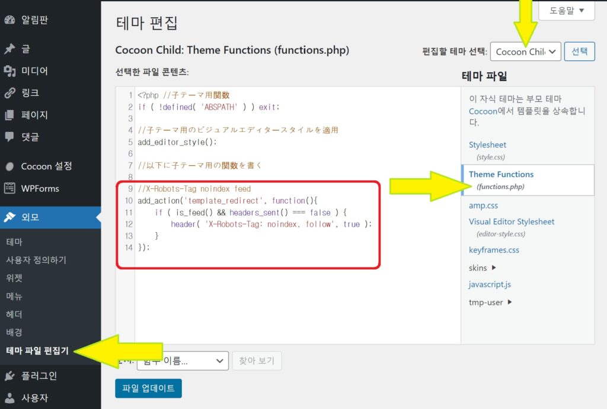This screenshot has height=409, width=607.
Task: Click the media icon beside 미디어
Action: click(9, 71)
